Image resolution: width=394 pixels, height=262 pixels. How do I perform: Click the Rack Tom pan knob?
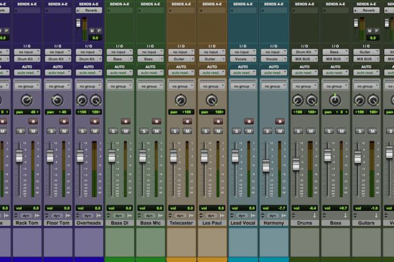click(x=27, y=100)
